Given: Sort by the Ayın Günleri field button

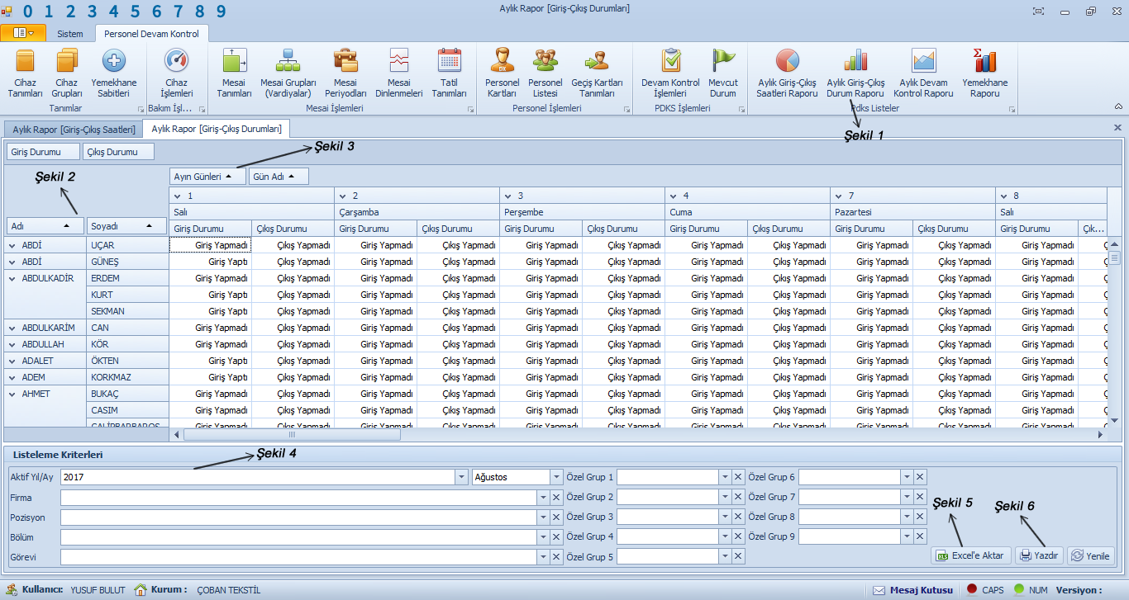Looking at the screenshot, I should (x=207, y=176).
